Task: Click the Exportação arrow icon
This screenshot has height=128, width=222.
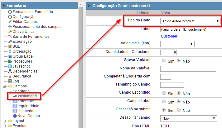Action: (10, 42)
